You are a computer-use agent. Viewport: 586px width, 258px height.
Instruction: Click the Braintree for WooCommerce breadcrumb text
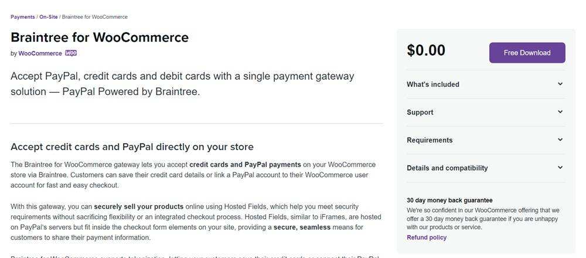point(94,17)
